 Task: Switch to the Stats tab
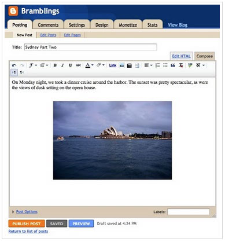152,25
